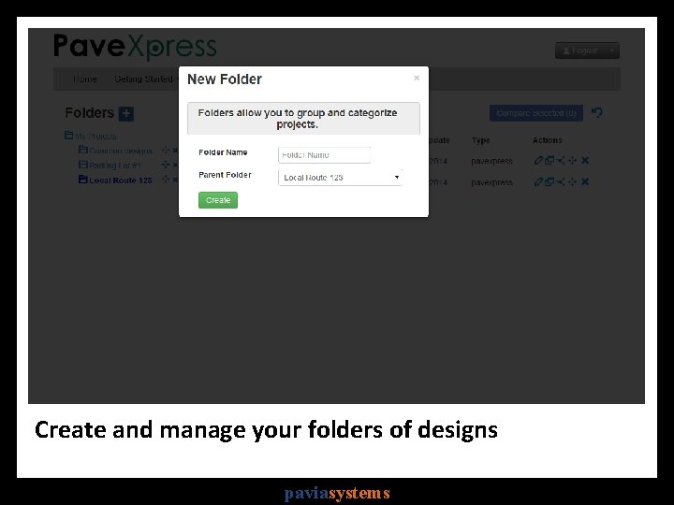Viewport: 674px width, 505px height.
Task: Click the move icon beside Common designs
Action: pyautogui.click(x=166, y=151)
